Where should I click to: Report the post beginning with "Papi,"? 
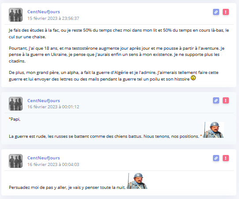click(226, 100)
